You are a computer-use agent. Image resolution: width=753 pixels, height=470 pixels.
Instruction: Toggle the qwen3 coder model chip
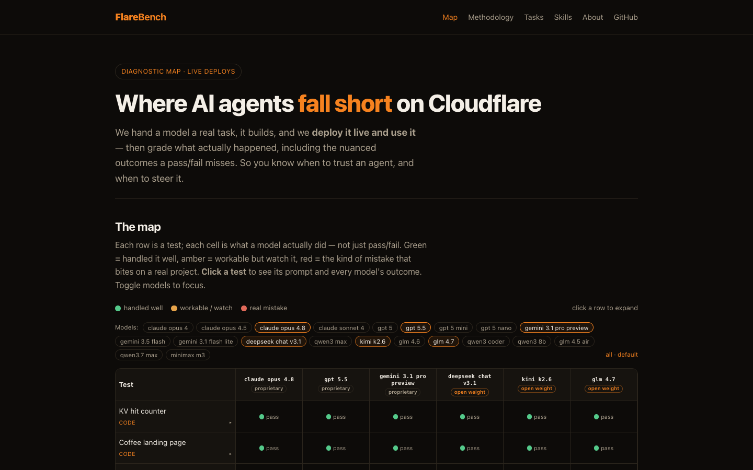[x=486, y=342]
